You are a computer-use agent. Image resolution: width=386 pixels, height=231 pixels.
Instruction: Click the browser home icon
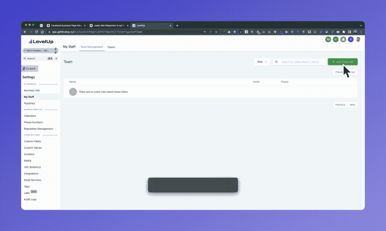click(x=42, y=32)
